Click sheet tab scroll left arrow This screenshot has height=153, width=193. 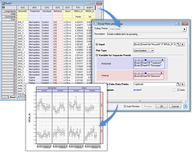[x=3, y=97]
